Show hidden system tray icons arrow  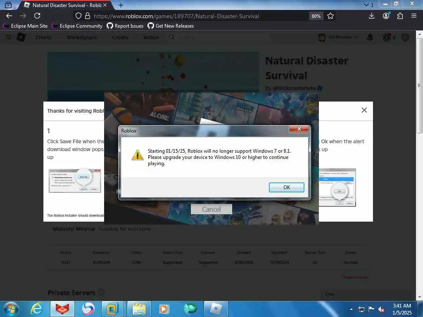(351, 309)
